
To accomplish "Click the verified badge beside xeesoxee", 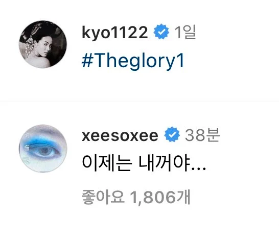I will pyautogui.click(x=172, y=134).
